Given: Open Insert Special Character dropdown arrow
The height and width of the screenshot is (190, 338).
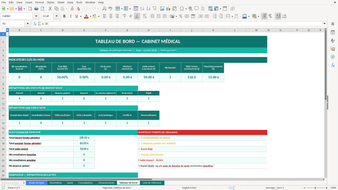Looking at the screenshot, I should [x=186, y=9].
